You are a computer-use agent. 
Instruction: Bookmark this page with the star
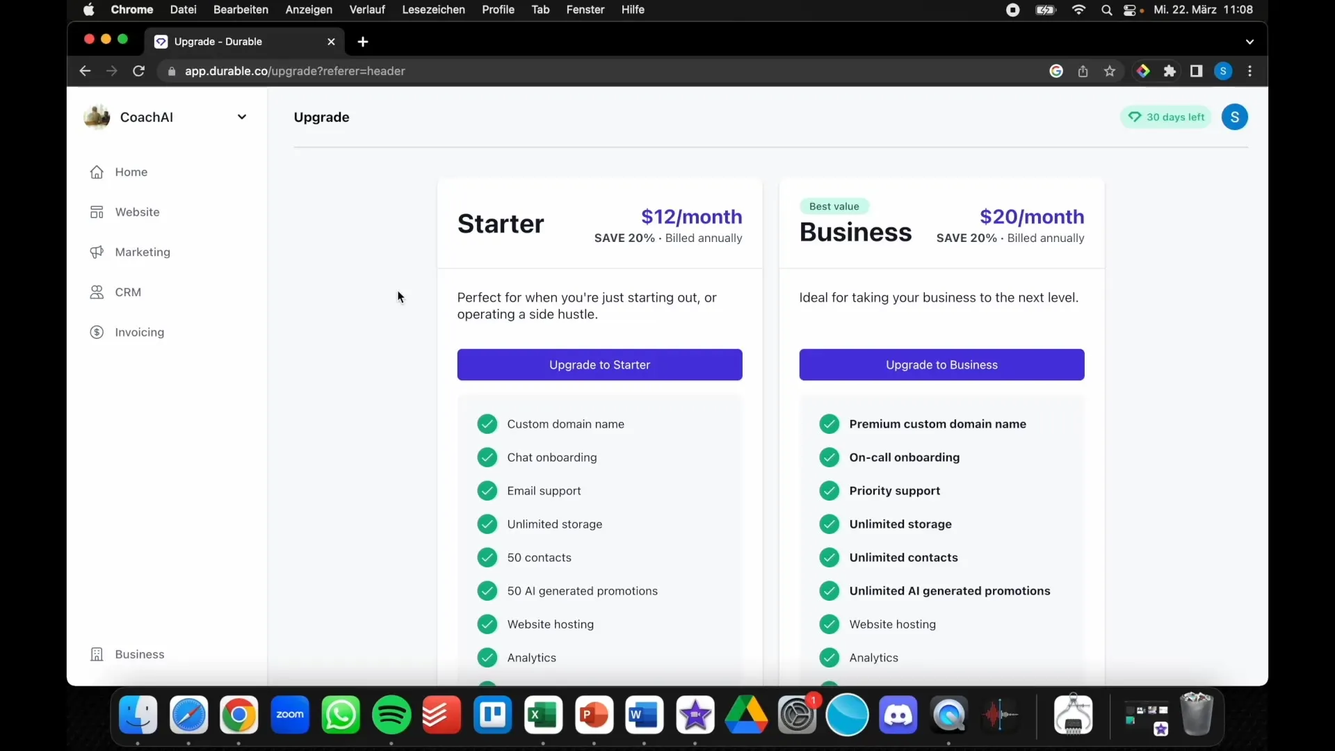click(1110, 71)
